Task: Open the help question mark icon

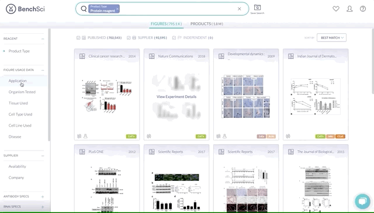Action: click(363, 9)
